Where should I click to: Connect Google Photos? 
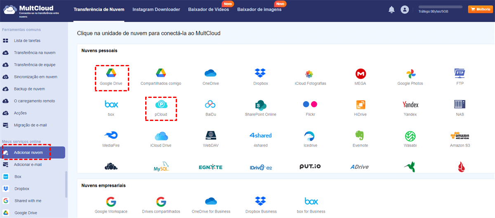(410, 77)
